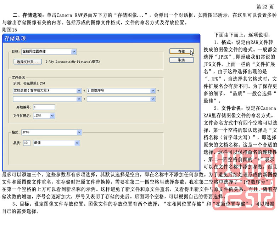Screen dimensions: 280x226
Task: Click the 存储选项 dialog title bar
Action: tap(101, 38)
